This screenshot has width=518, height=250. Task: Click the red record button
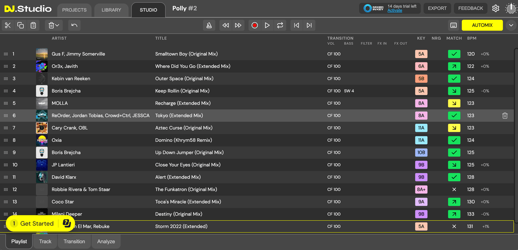pyautogui.click(x=255, y=25)
